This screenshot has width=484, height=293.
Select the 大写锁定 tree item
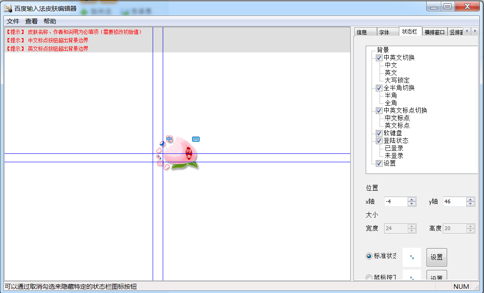(x=397, y=80)
